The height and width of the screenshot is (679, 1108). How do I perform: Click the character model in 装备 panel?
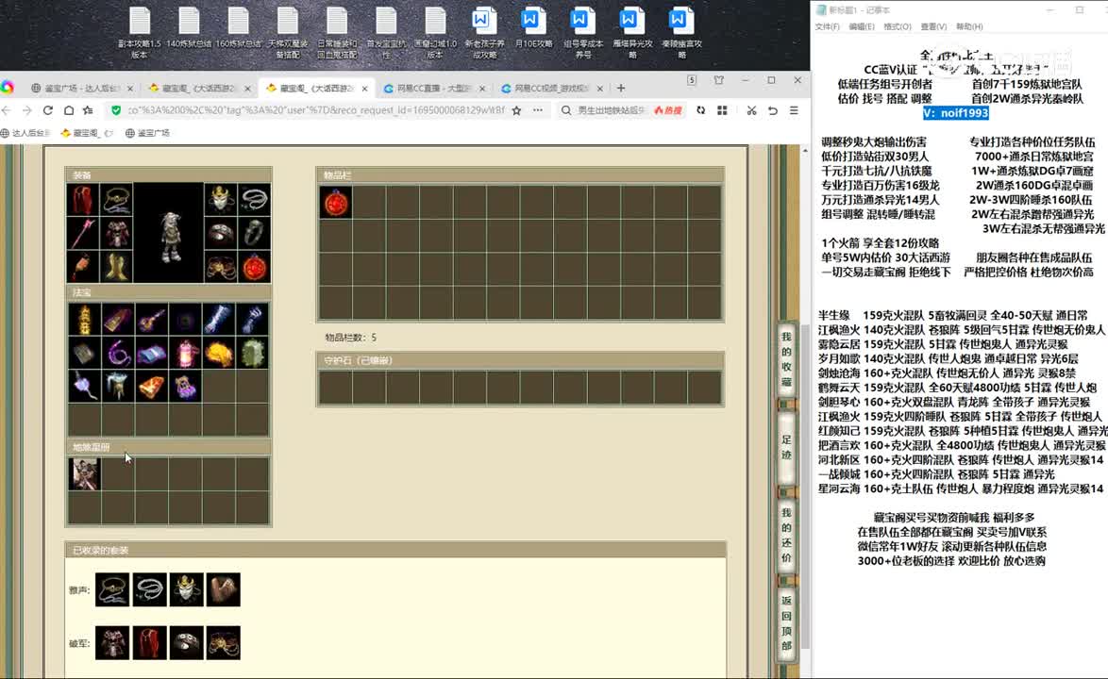tap(169, 234)
